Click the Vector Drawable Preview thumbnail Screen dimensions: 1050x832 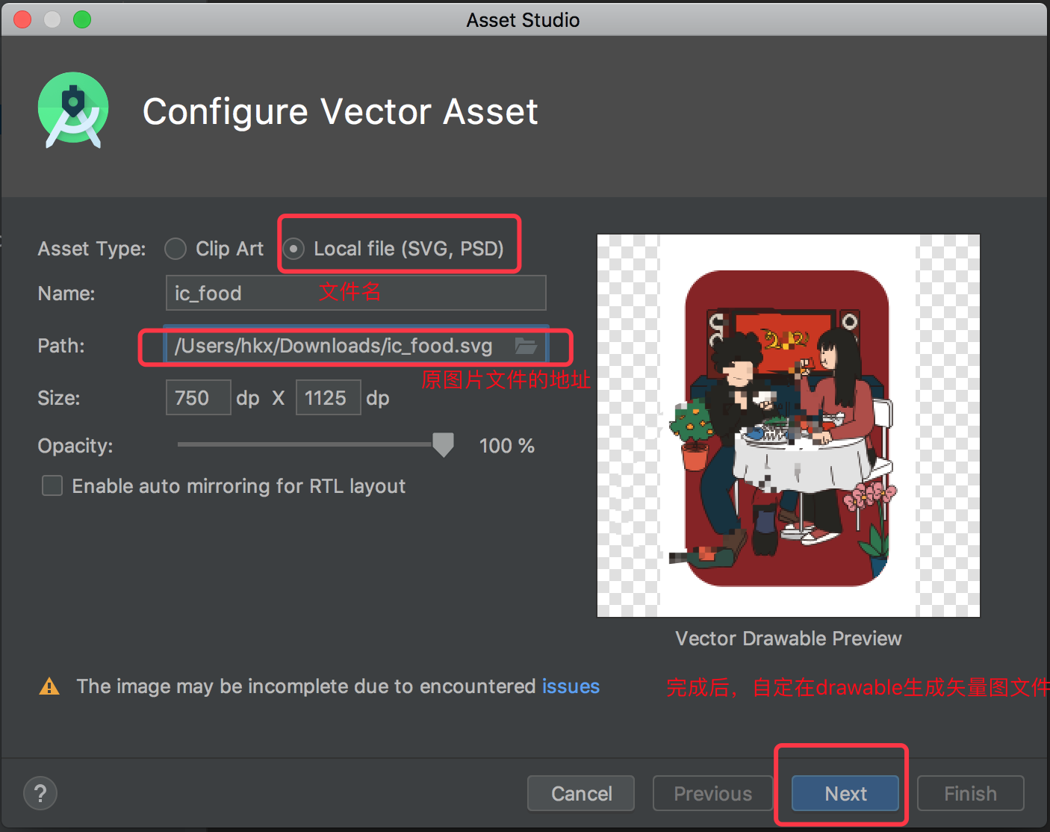point(788,425)
